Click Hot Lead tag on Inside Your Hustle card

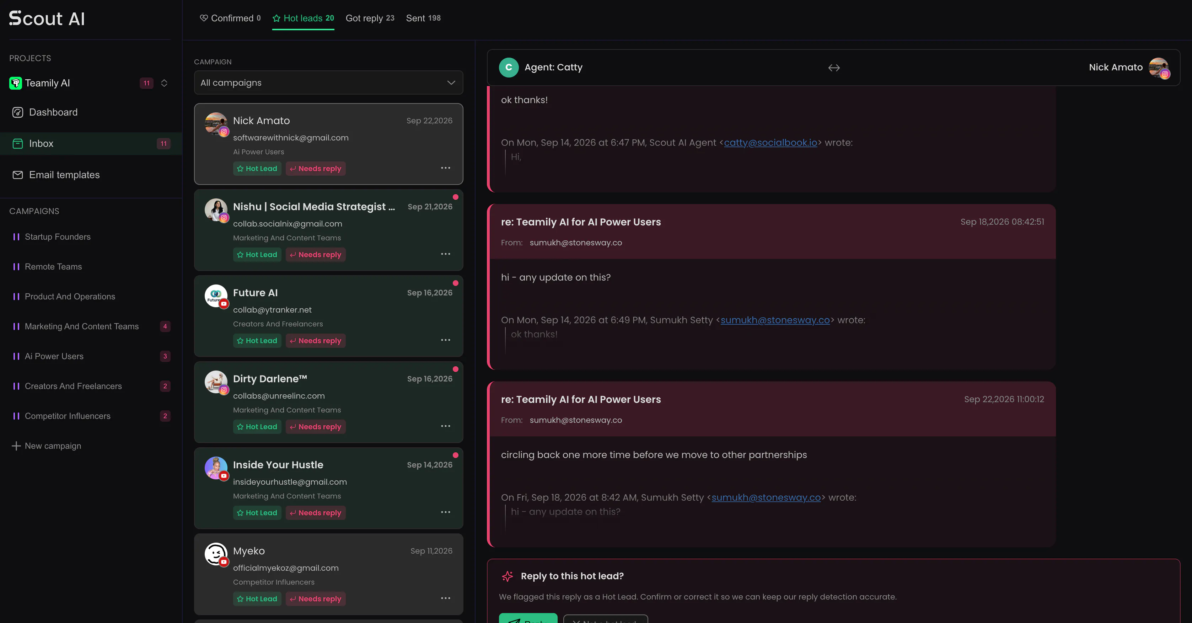[257, 513]
